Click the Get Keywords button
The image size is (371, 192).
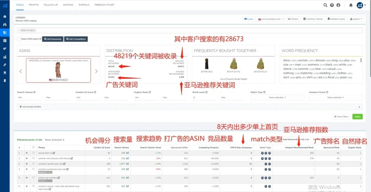[x=53, y=39]
